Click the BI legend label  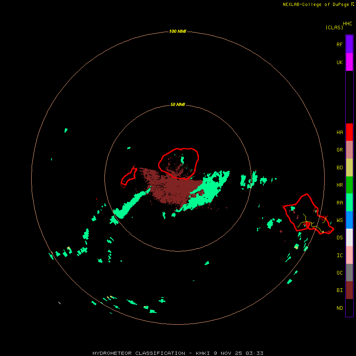coord(339,290)
